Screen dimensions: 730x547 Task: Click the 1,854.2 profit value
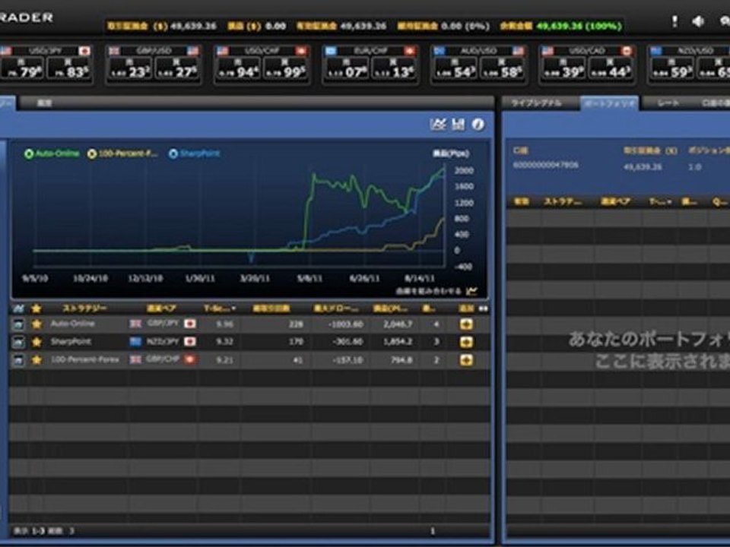click(398, 343)
